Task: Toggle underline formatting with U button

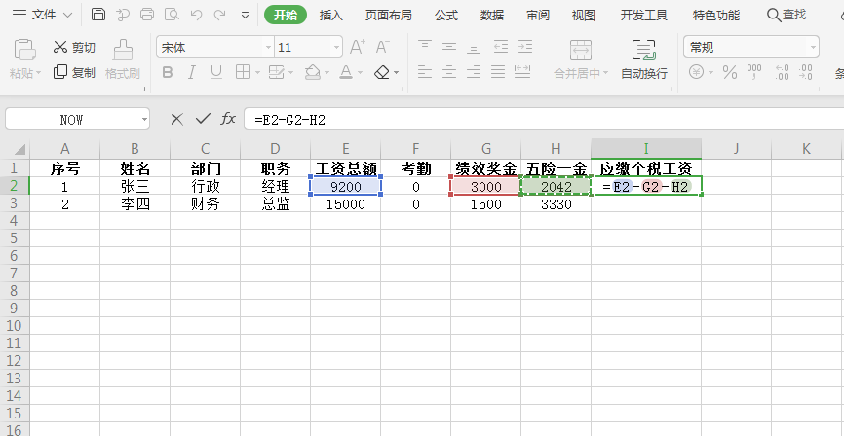Action: (216, 72)
